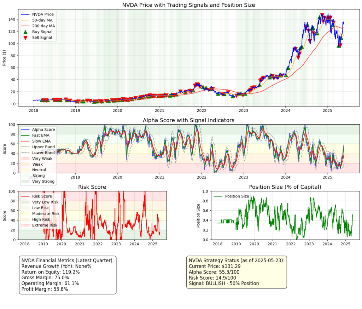Screen dimensions: 362x309
Task: Click the 'Neutral' yellow legend swatch
Action: [25, 170]
